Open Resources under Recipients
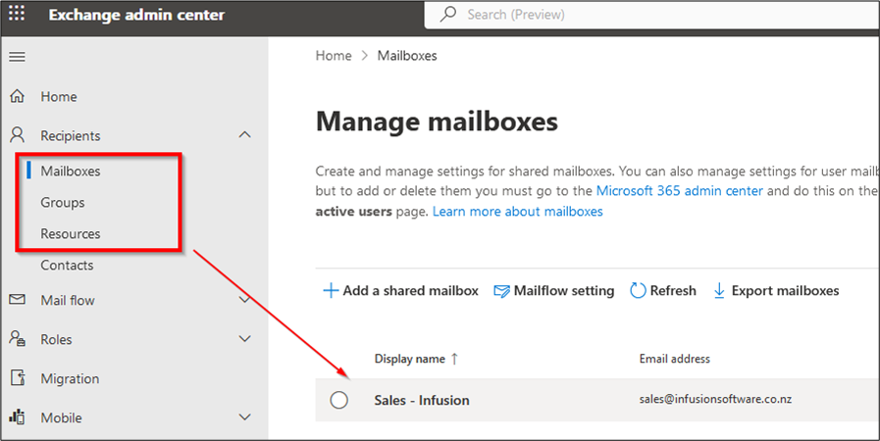Viewport: 880px width, 441px height. (x=71, y=233)
